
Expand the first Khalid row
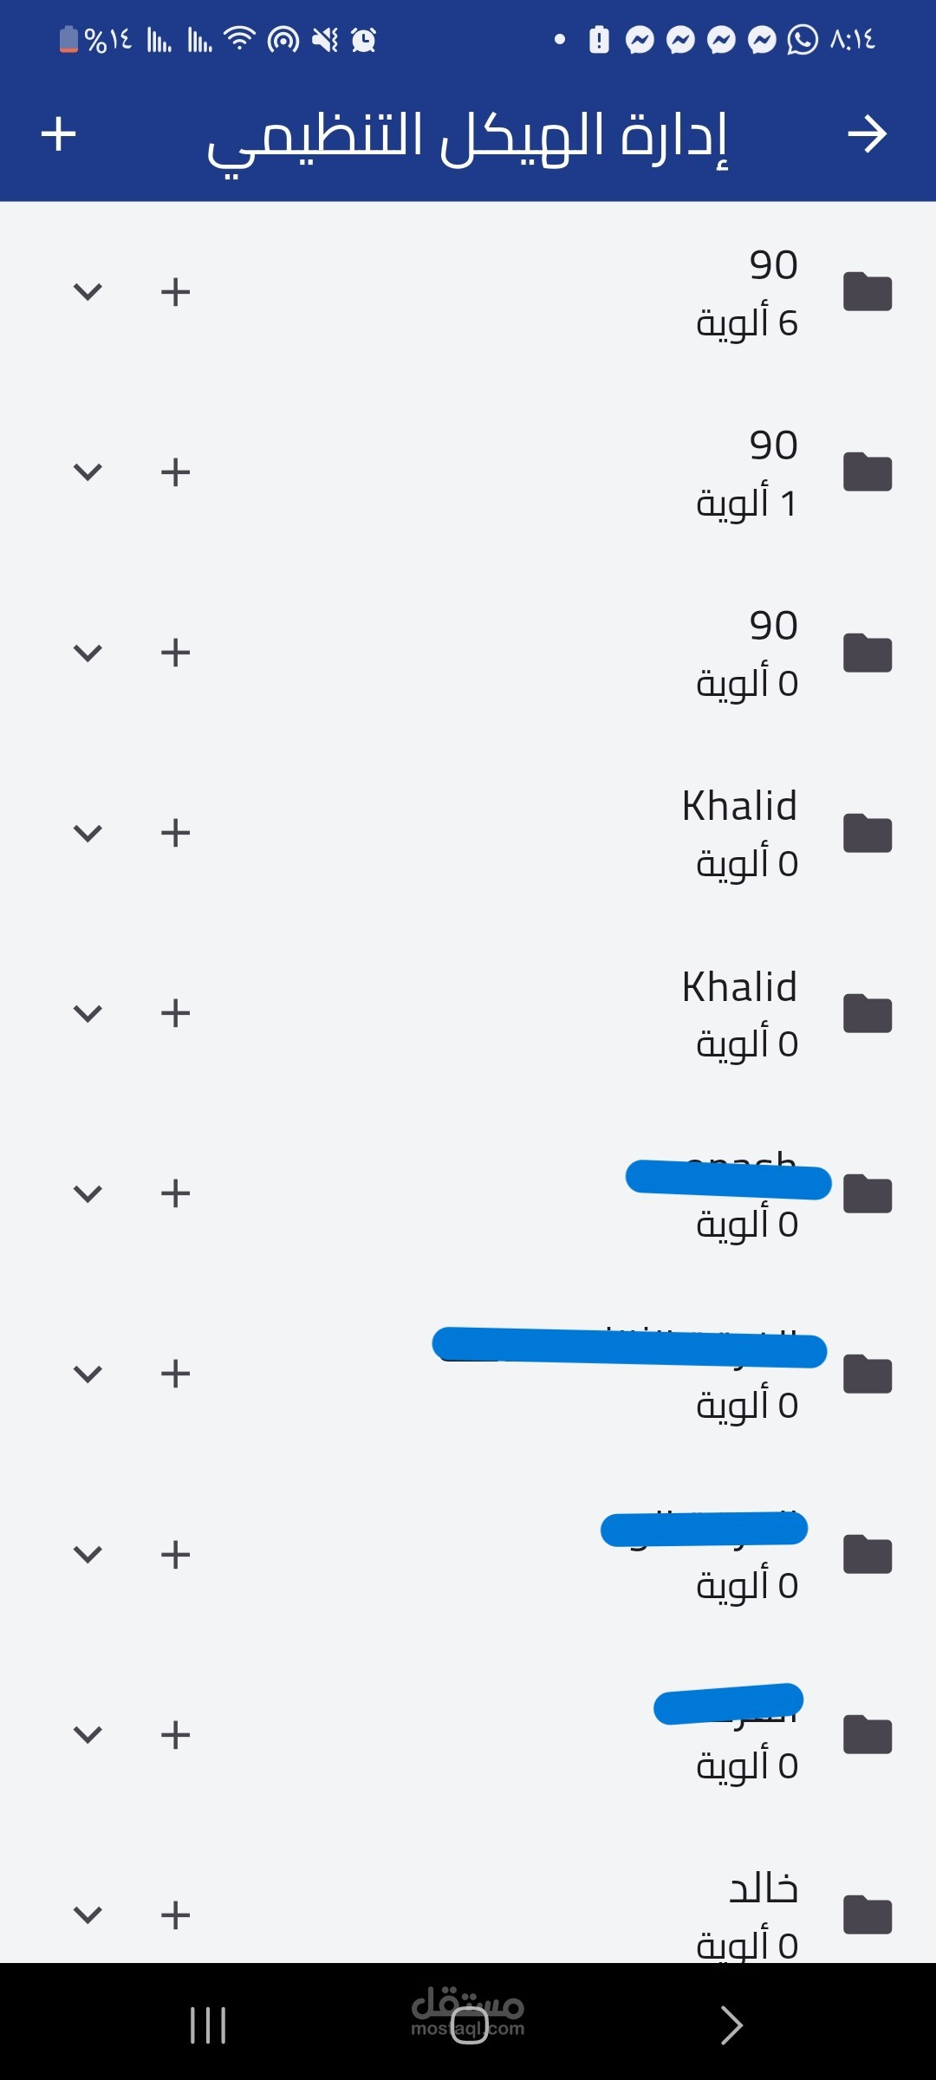(x=88, y=833)
